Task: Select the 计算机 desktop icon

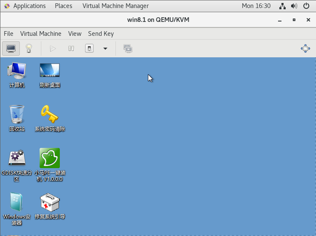Action: point(17,75)
